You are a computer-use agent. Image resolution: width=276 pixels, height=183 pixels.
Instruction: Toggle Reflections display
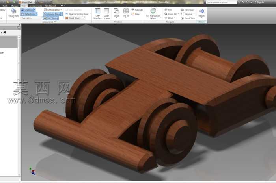[28, 14]
